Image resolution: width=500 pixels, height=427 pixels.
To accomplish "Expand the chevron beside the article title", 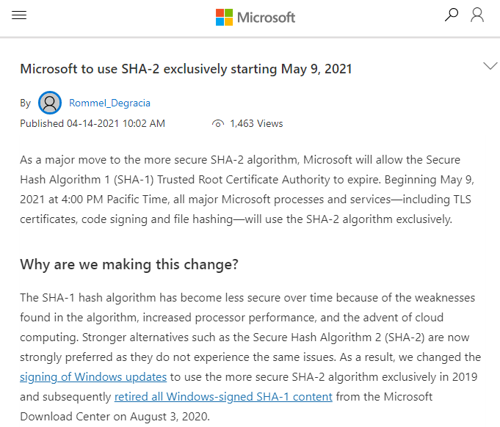I will 490,66.
